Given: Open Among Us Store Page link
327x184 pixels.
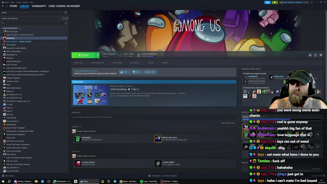Looking at the screenshot, I should click(x=78, y=63).
